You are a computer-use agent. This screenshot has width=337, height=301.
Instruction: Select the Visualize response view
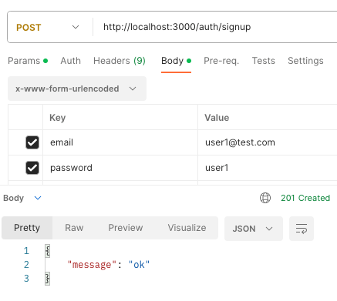click(x=187, y=228)
